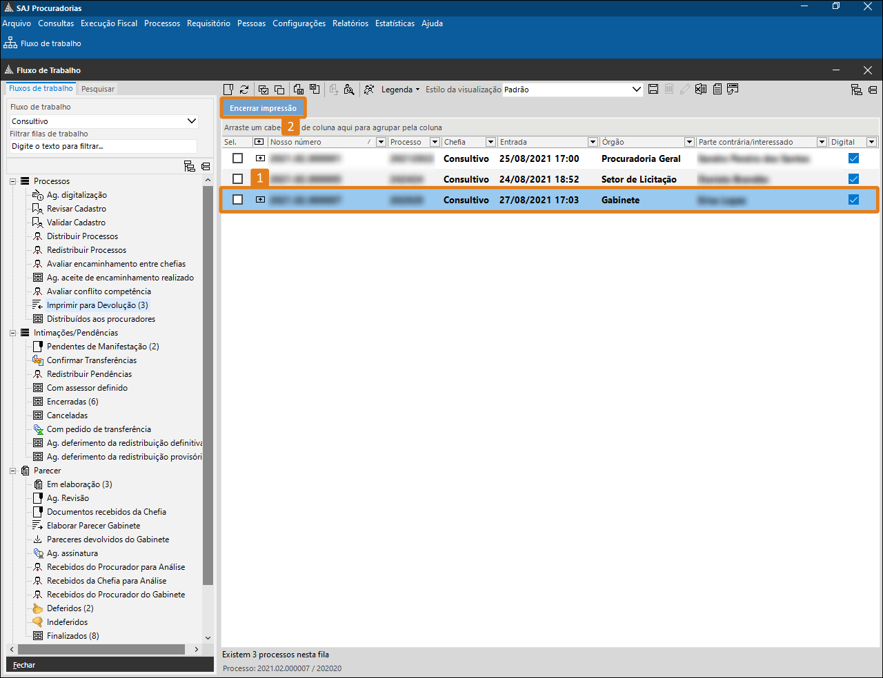
Task: Click the new document icon in toolbar
Action: pos(228,90)
